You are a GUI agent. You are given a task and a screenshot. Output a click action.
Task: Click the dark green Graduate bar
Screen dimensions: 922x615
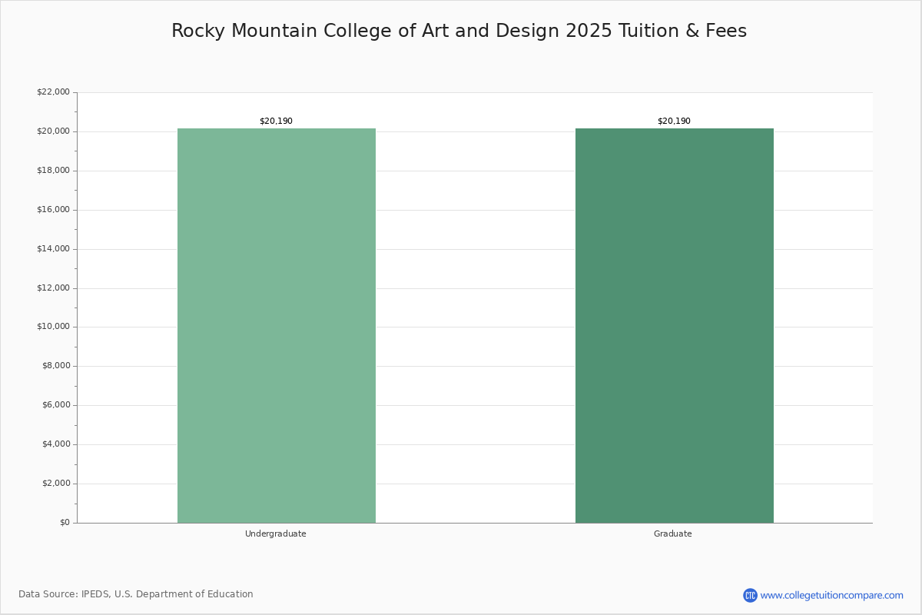tap(674, 325)
